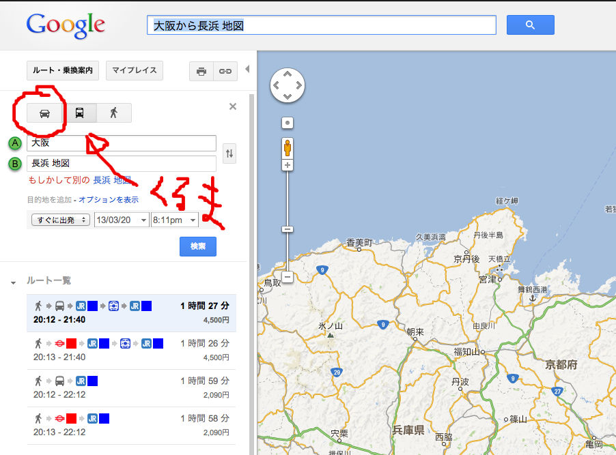Click the blue search magnifier button
Viewport: 616px width, 455px height.
point(531,25)
